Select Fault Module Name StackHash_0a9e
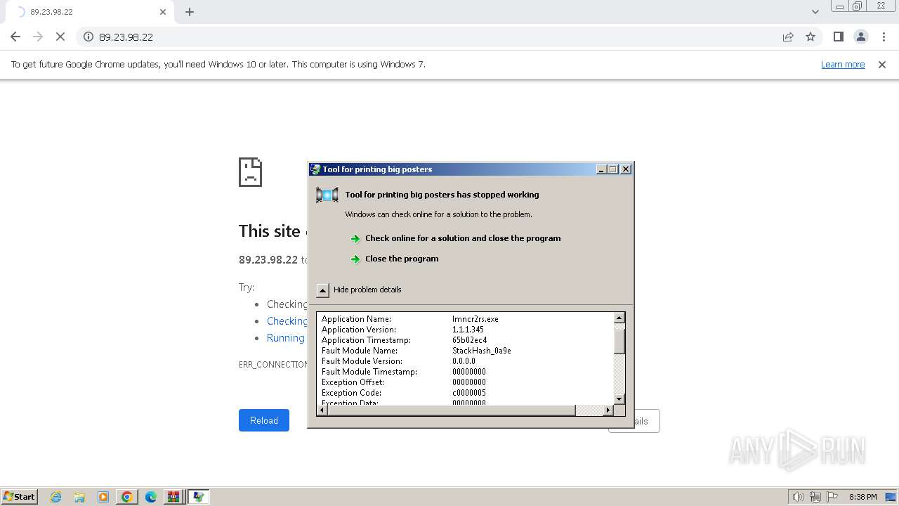The height and width of the screenshot is (506, 899). (x=482, y=351)
